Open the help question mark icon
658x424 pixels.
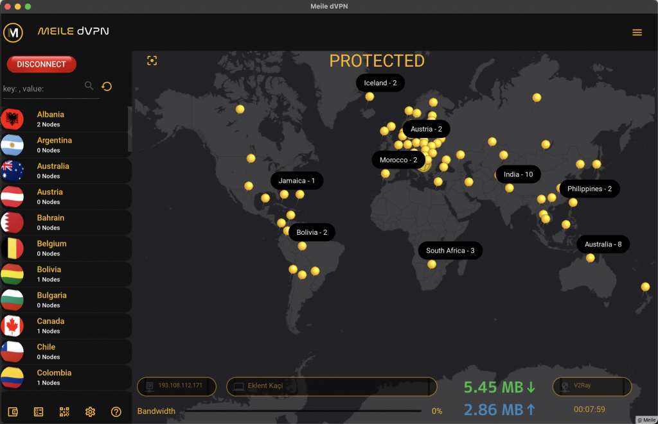(x=116, y=412)
